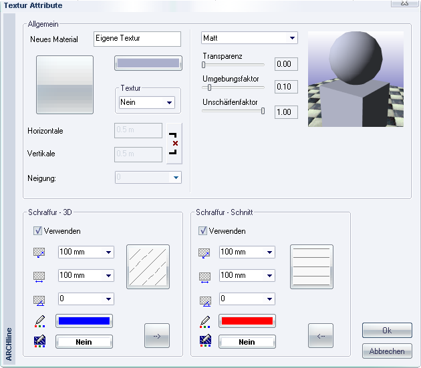Click the Vertikale size field

(138, 154)
